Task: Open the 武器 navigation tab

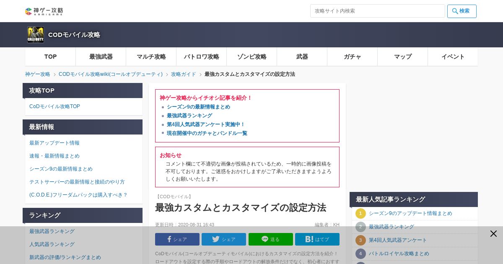Action: (302, 57)
